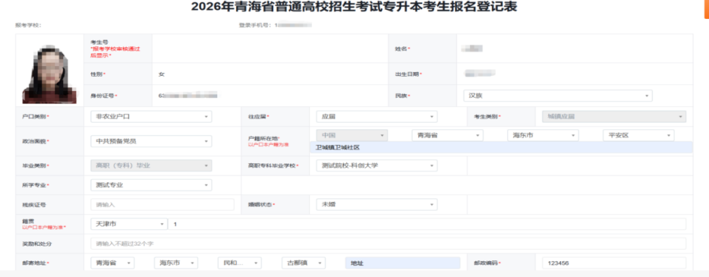Expand the 籍贯 dropdown showing 天津市
This screenshot has width=709, height=277.
click(x=129, y=224)
